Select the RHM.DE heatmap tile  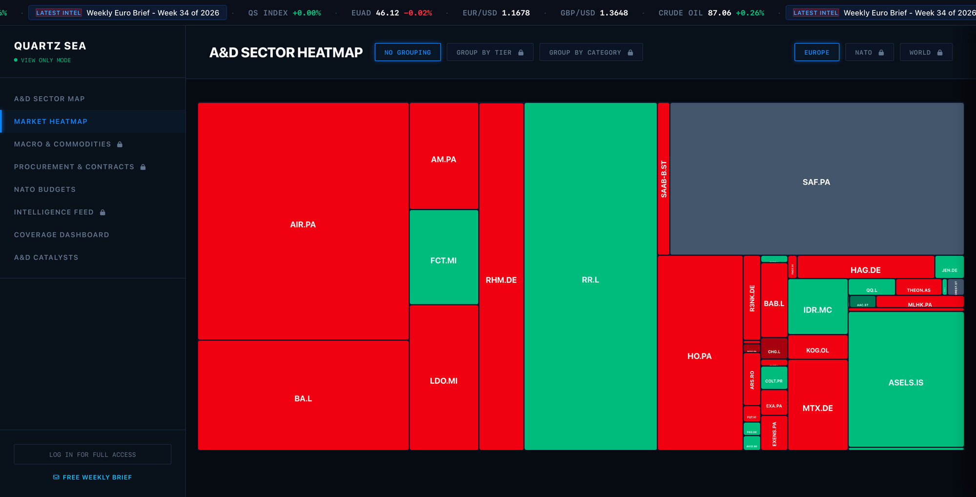point(501,276)
